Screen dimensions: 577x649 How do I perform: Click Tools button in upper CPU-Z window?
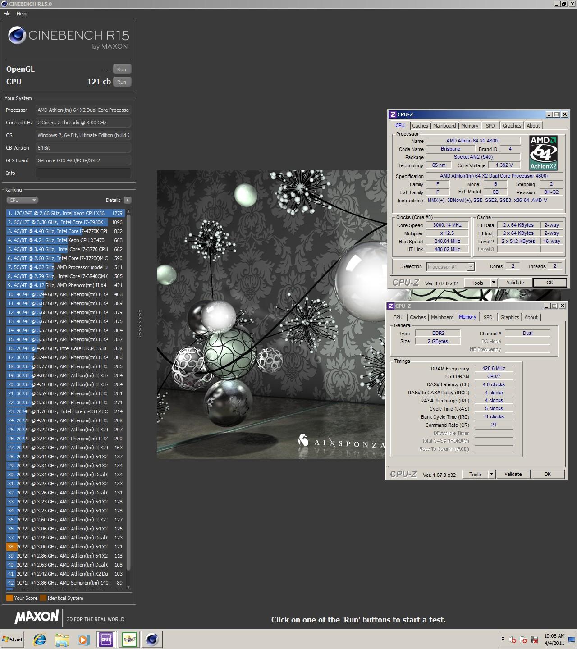(x=477, y=283)
